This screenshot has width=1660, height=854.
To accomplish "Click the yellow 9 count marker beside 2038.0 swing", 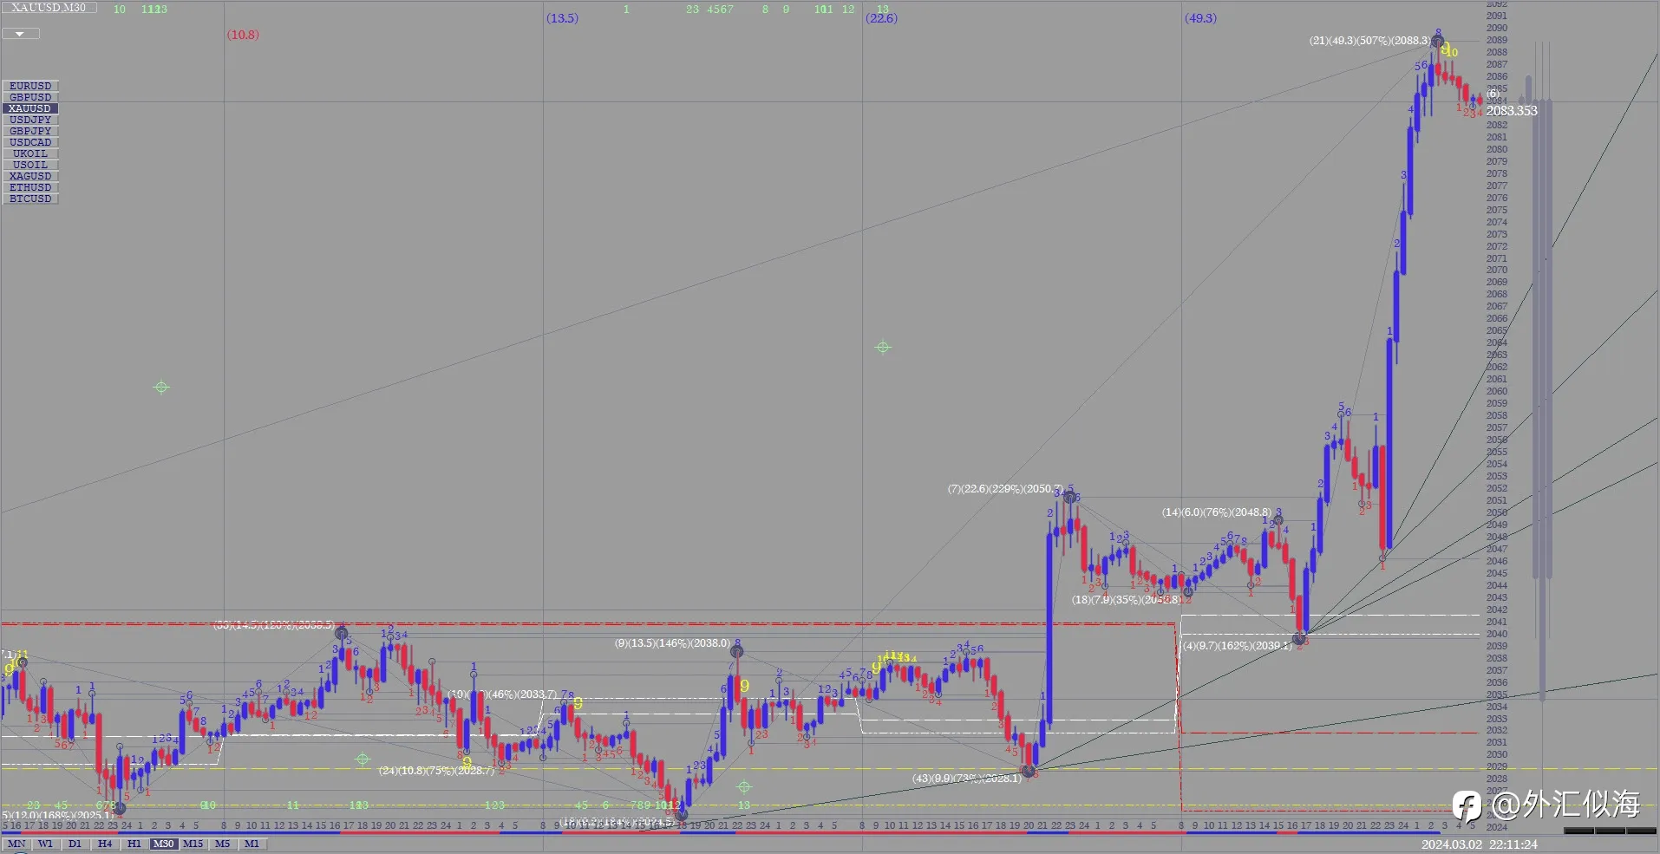I will click(x=744, y=687).
